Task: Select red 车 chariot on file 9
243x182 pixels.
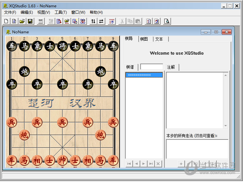Action: (x=113, y=160)
